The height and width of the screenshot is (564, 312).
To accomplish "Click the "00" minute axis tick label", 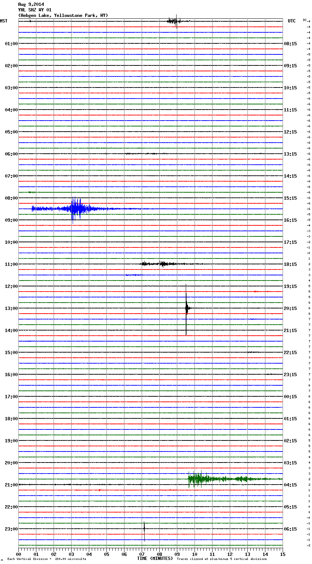I will coord(19,554).
